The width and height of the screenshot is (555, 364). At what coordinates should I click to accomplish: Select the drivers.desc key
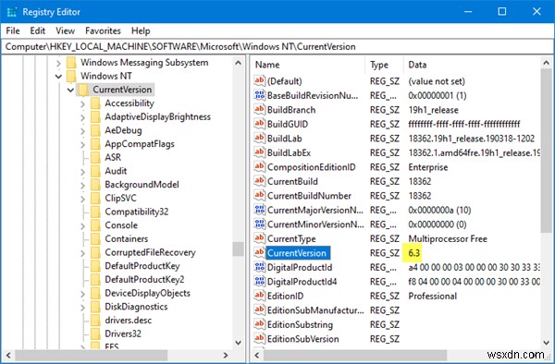(x=129, y=321)
